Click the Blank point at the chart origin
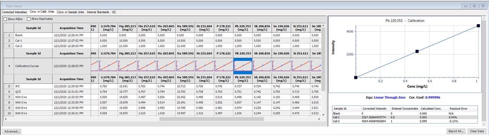 [x=356, y=77]
